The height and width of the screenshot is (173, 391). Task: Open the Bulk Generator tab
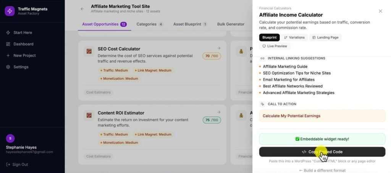point(231,24)
